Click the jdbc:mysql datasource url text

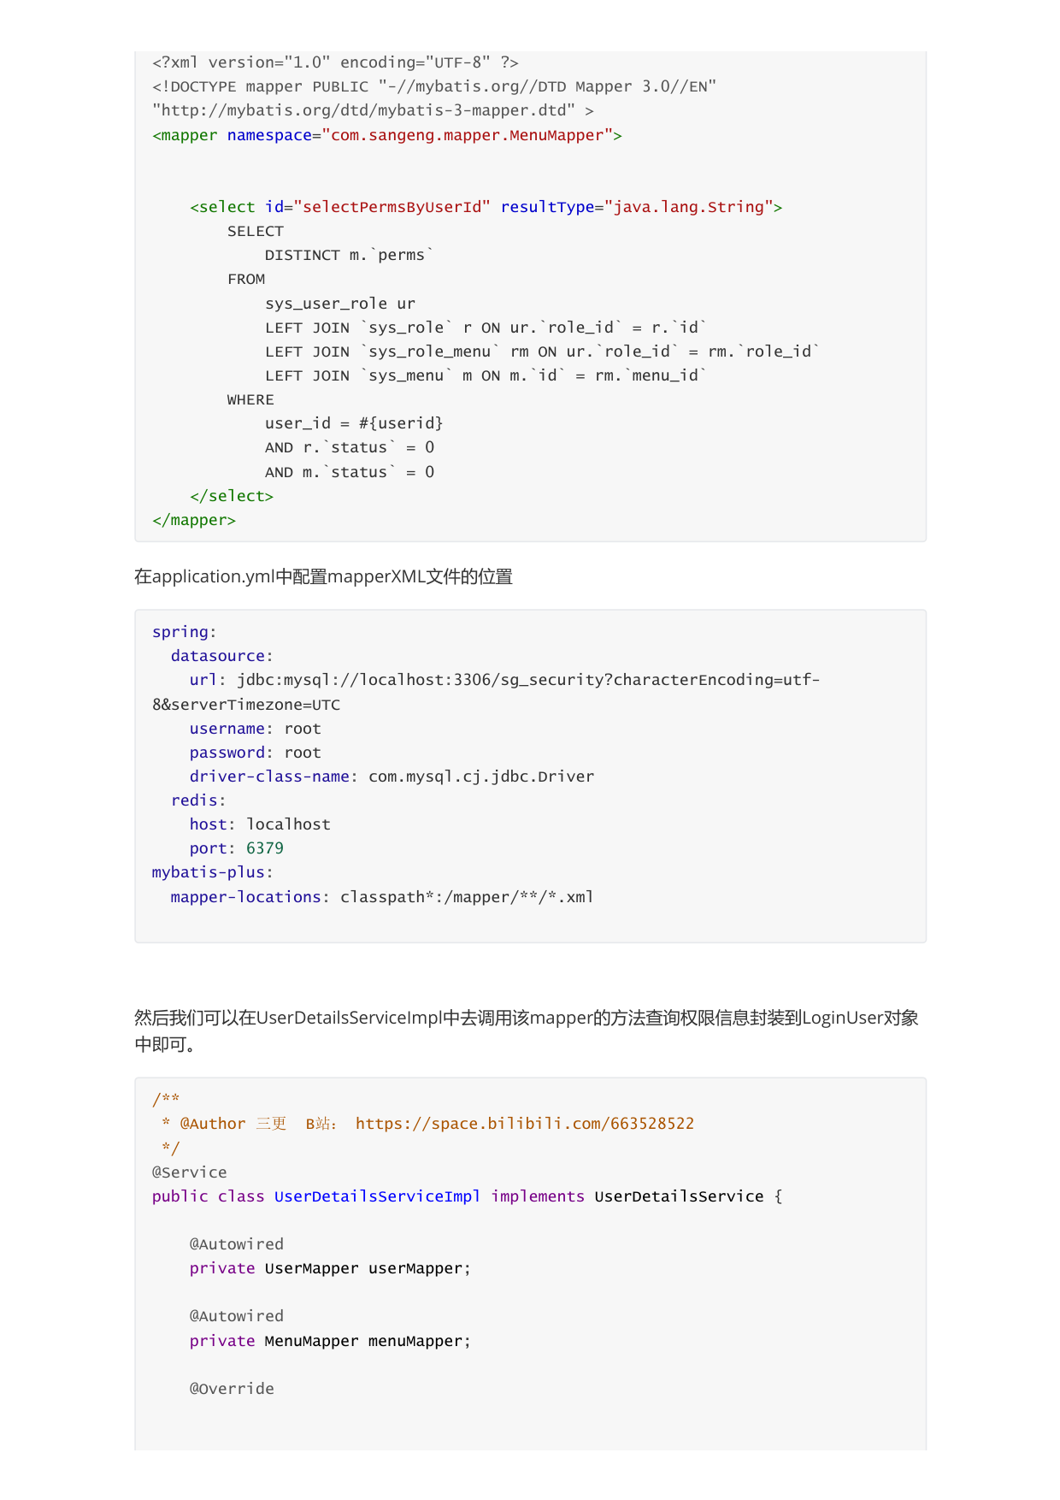pos(486,692)
